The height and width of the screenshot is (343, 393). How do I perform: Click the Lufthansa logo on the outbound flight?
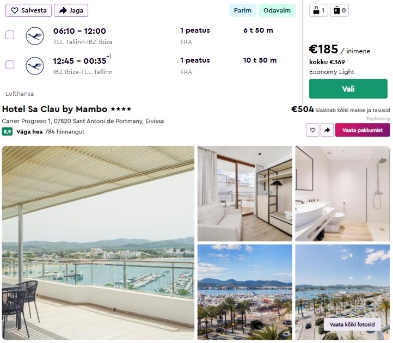35,36
